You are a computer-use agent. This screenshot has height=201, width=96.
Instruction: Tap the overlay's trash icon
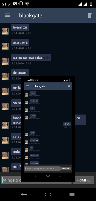tap(69, 86)
